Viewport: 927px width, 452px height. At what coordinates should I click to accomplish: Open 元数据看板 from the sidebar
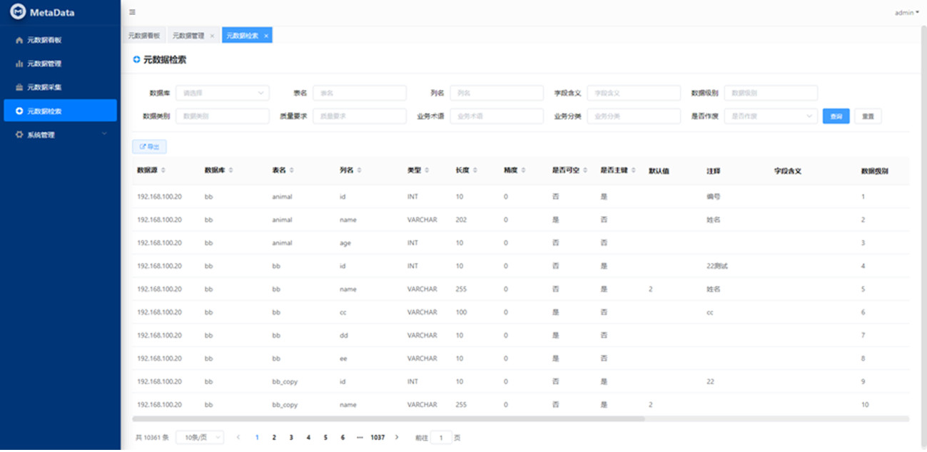(44, 41)
